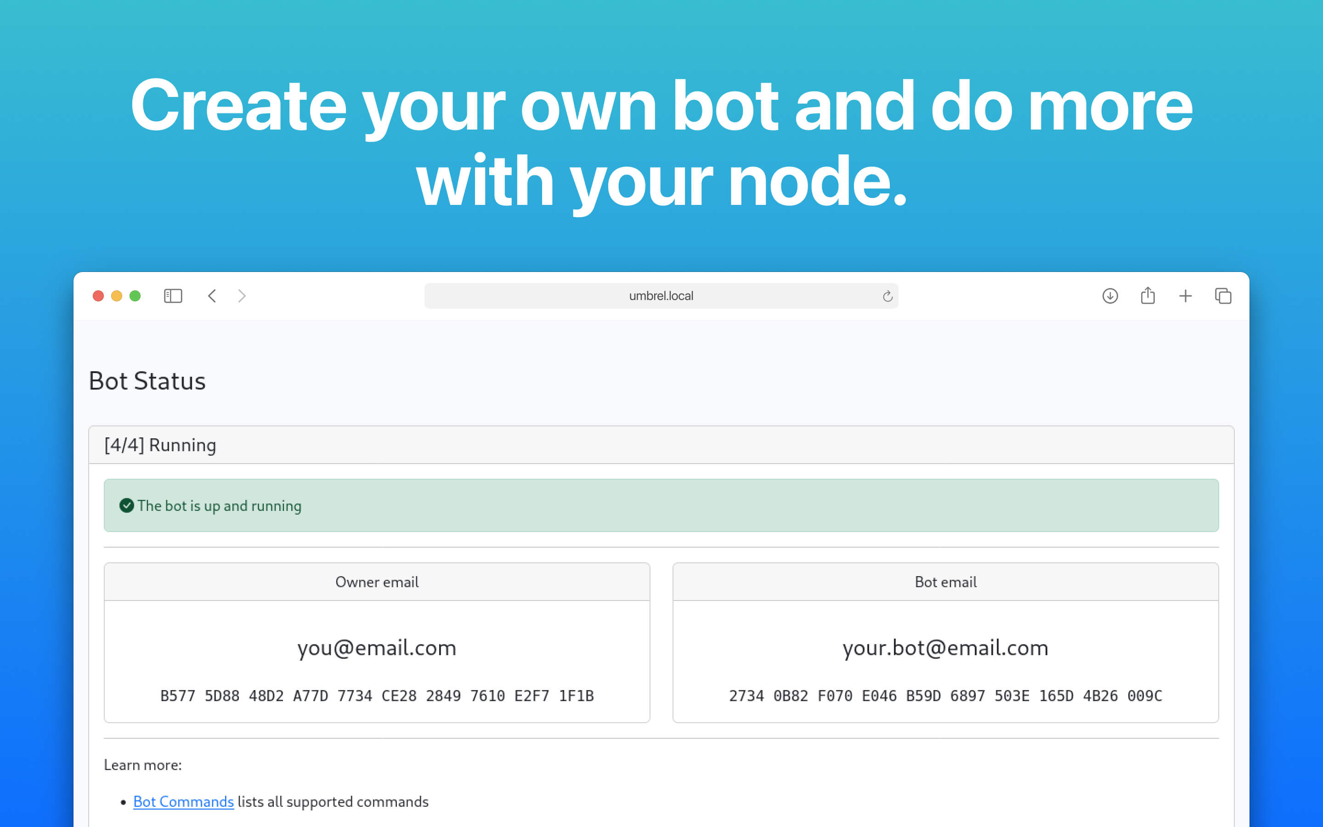Screen dimensions: 1323x827
Task: Share the current page
Action: 1148,296
